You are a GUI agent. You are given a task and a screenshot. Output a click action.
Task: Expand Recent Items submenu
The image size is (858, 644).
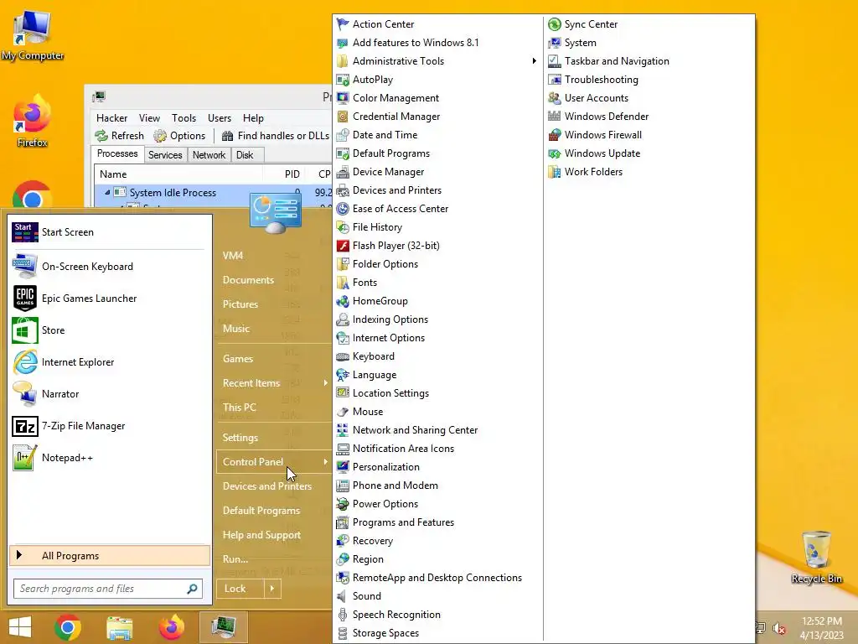tap(274, 383)
